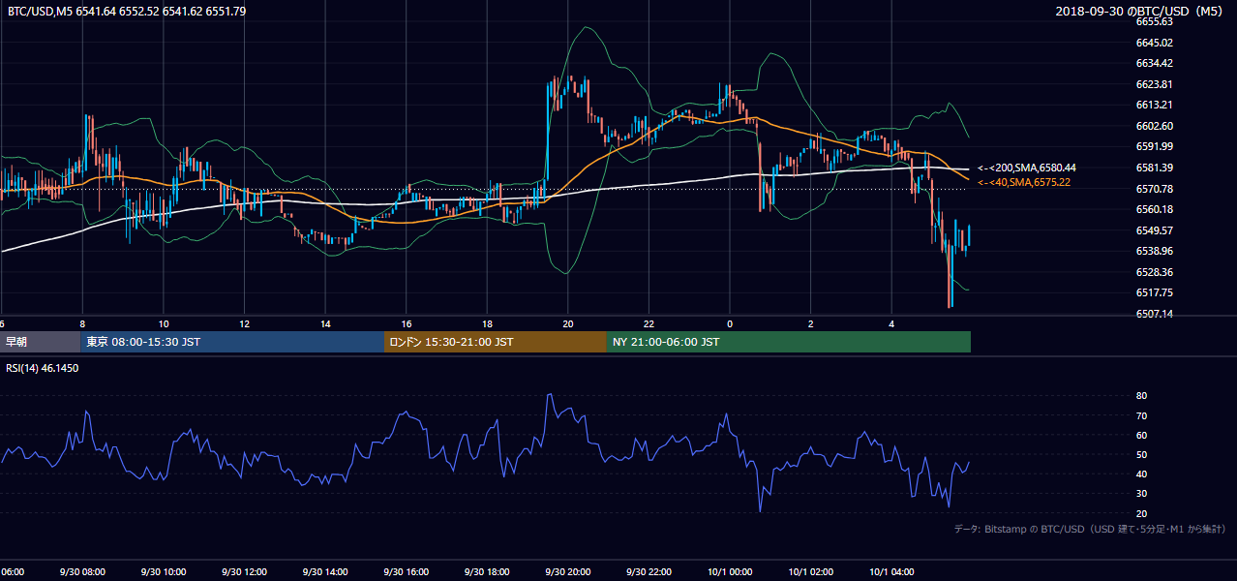Click the RSI(14) 46.1450 indicator label
1237x581 pixels.
[x=43, y=368]
